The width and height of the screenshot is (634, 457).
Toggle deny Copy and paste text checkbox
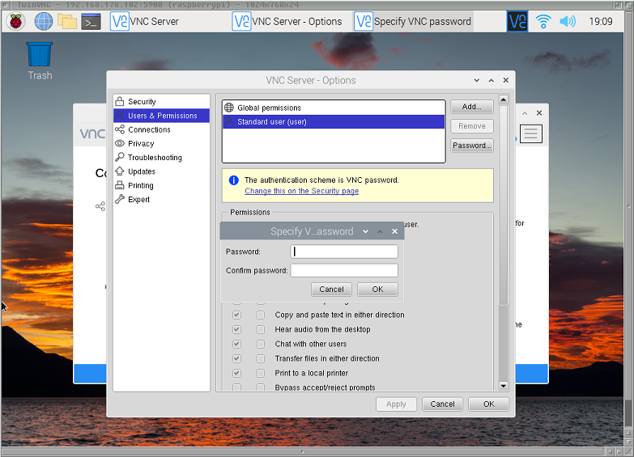pos(261,315)
